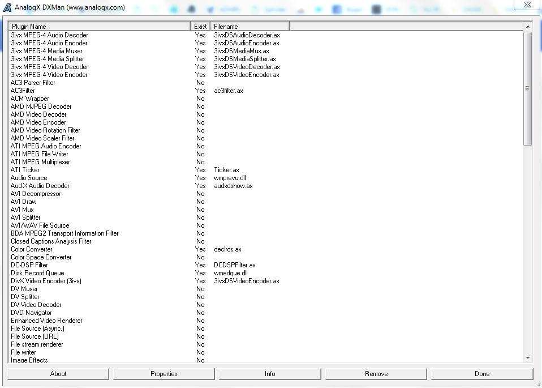The width and height of the screenshot is (542, 388).
Task: Click the scrollbar up arrow
Action: (527, 27)
